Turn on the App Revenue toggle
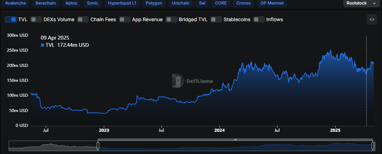The image size is (382, 154). [x=125, y=19]
